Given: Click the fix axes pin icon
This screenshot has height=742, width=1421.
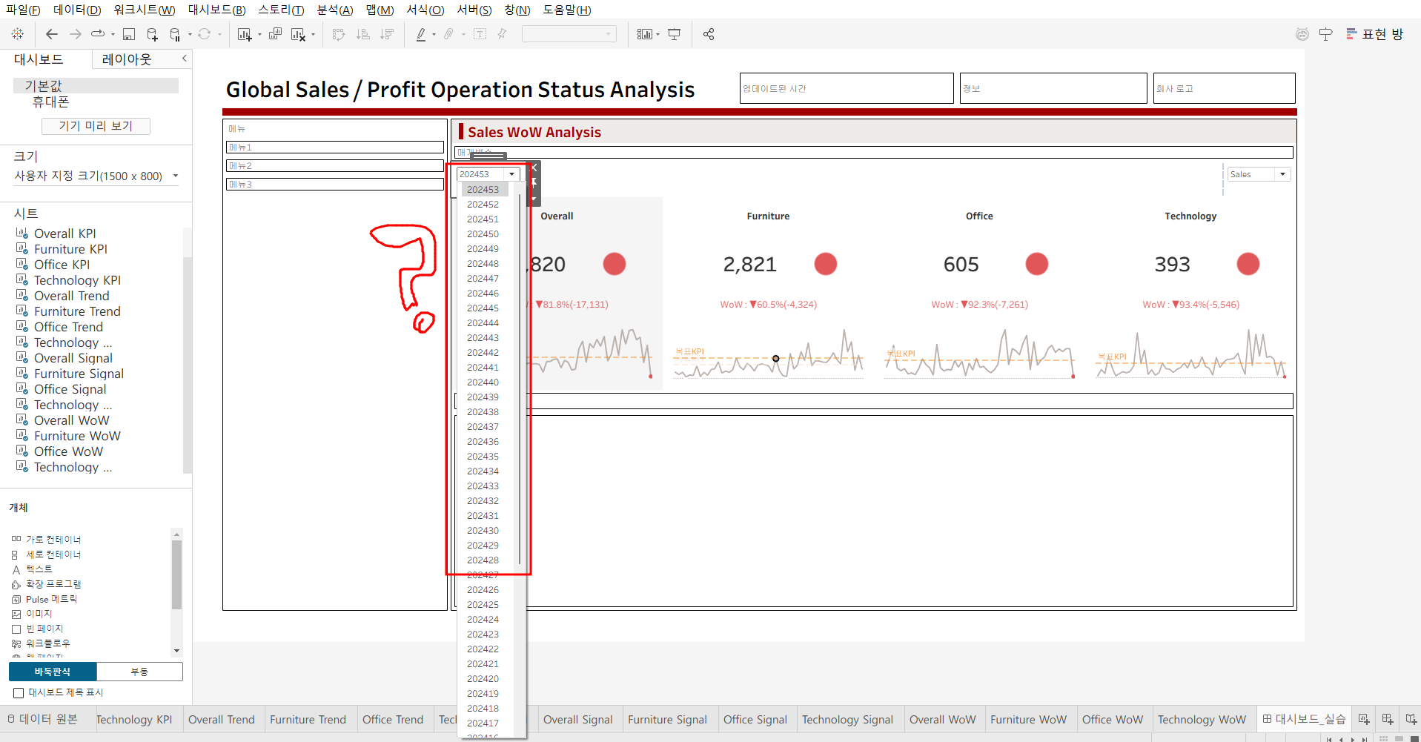Looking at the screenshot, I should 502,34.
